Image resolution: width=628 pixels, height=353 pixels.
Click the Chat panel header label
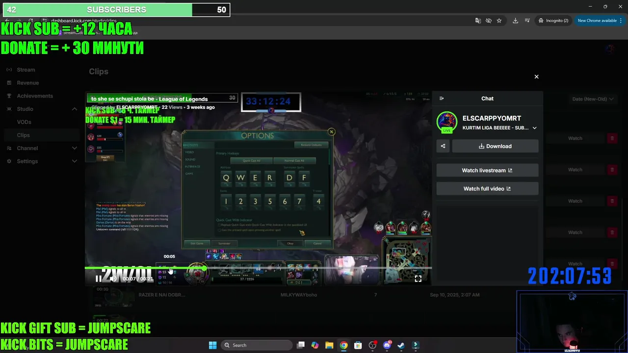point(487,99)
